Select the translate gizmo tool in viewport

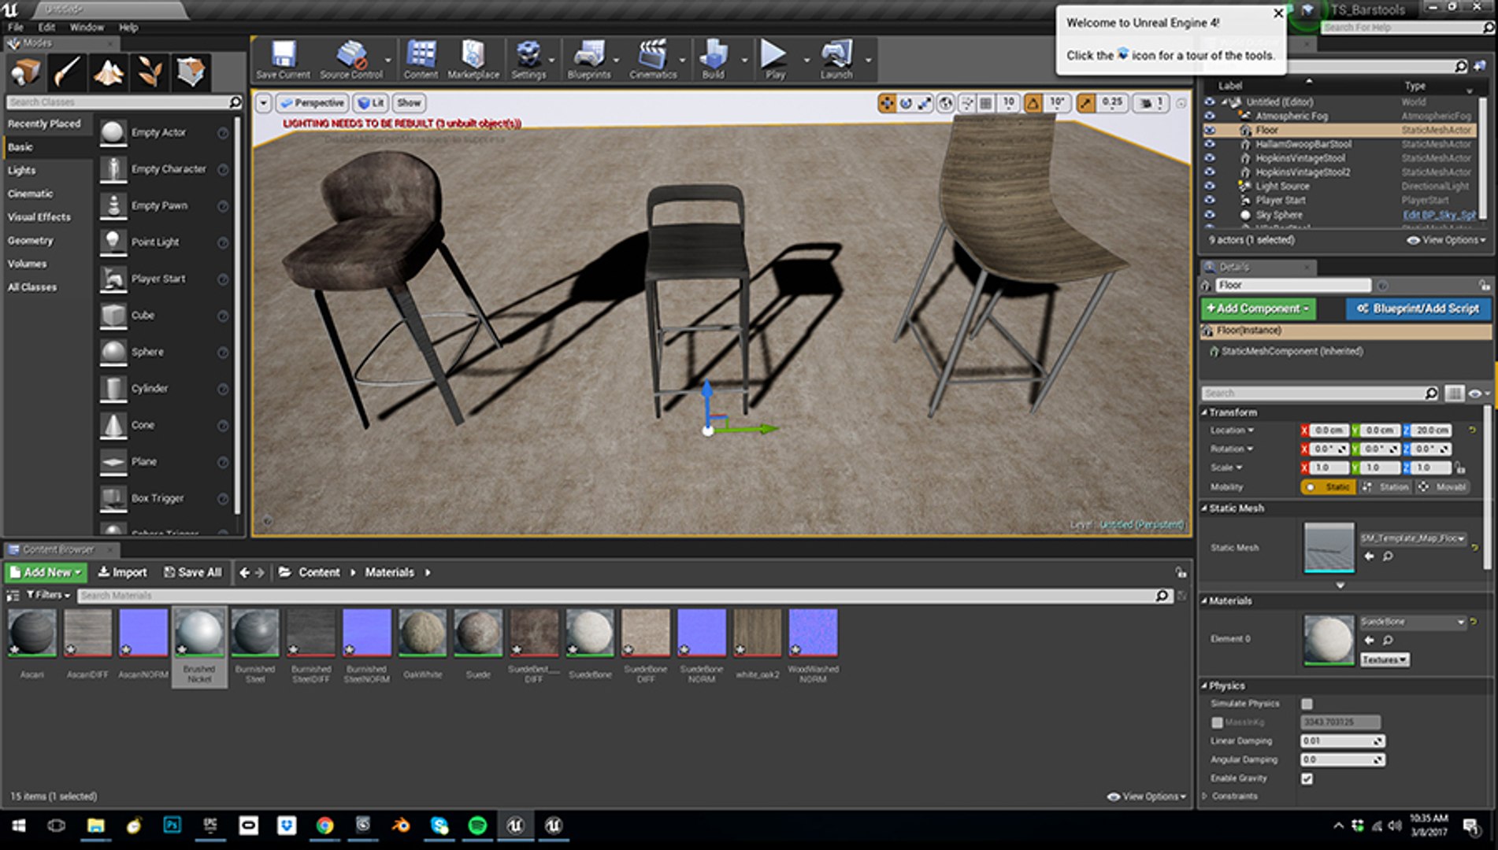887,103
